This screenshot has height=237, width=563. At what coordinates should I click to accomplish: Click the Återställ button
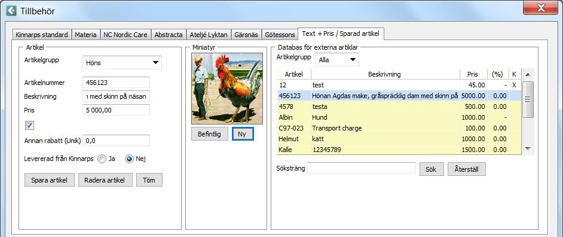(466, 169)
